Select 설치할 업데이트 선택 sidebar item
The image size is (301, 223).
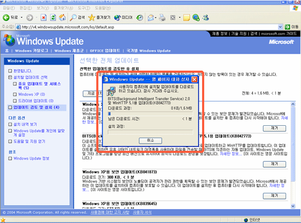(30, 78)
